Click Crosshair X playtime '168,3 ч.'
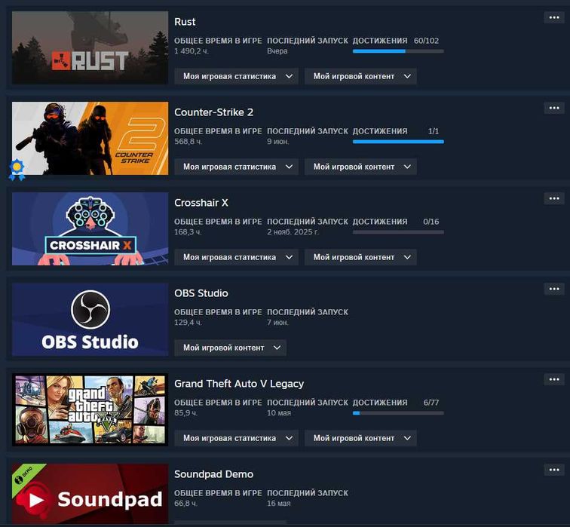 [x=188, y=232]
